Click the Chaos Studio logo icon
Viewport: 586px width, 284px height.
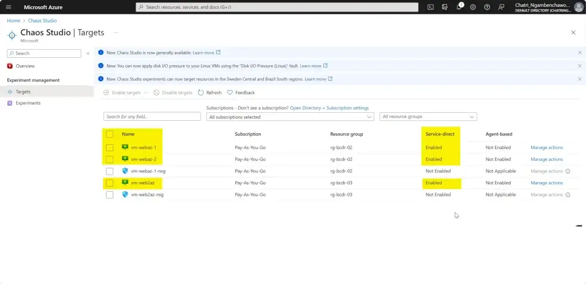(x=12, y=35)
